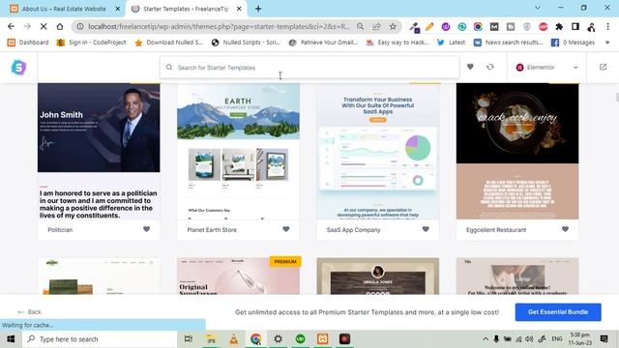Show more bookmarks overflow chevron
Image resolution: width=619 pixels, height=348 pixels.
tap(607, 43)
